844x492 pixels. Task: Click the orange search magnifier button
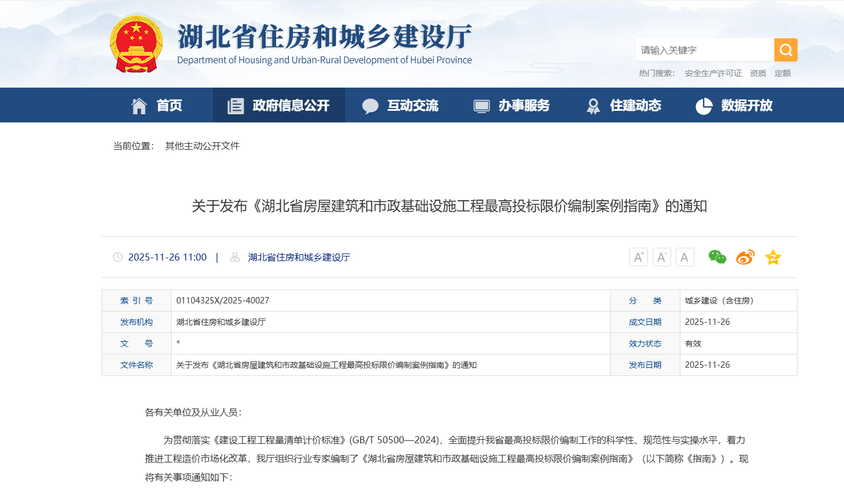[785, 50]
